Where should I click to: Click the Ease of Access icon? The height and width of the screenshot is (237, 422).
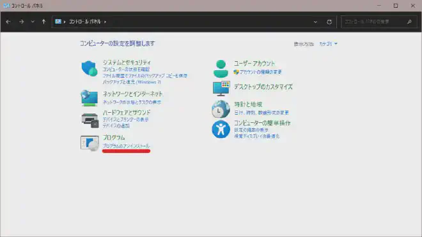[x=221, y=129]
